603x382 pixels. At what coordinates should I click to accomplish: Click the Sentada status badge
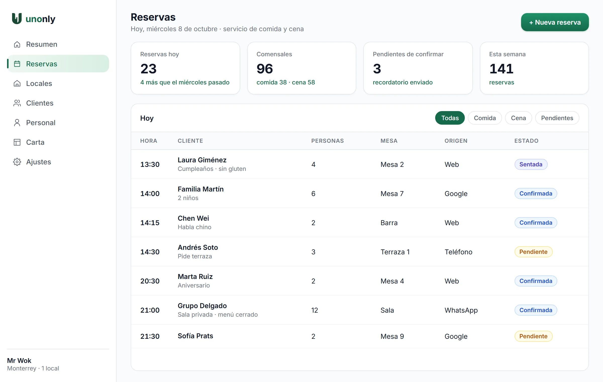pos(531,164)
